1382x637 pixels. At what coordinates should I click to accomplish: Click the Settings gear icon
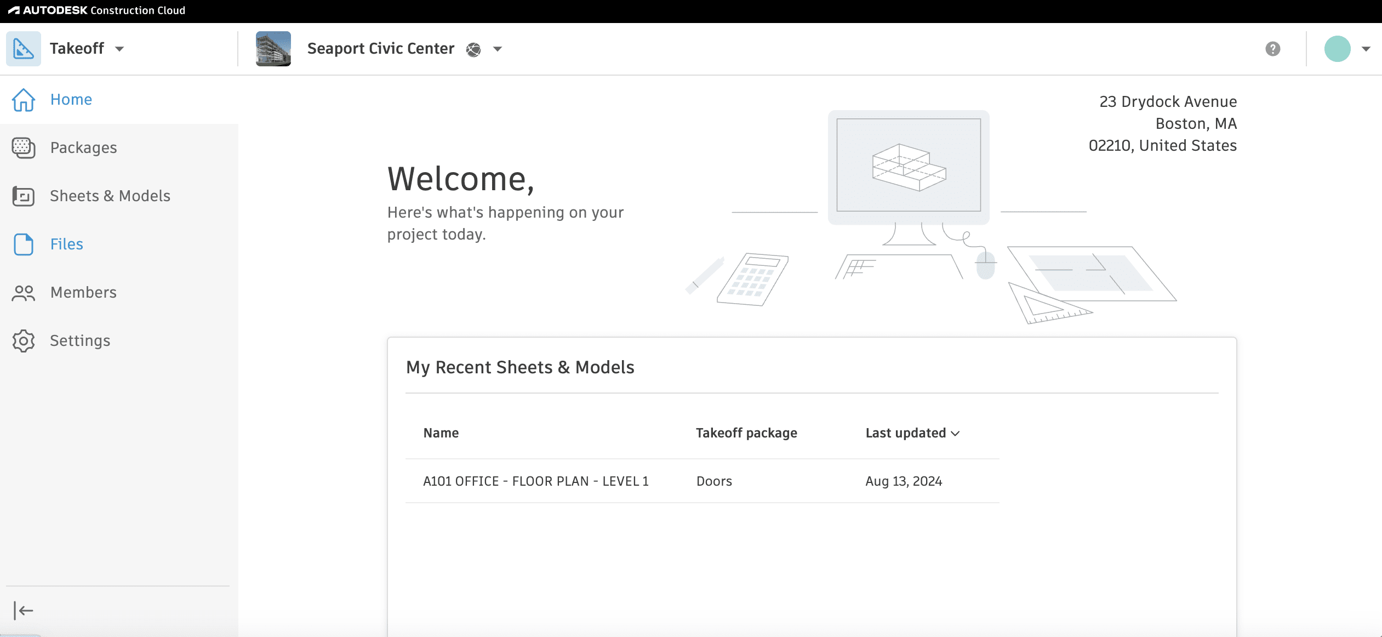(x=22, y=340)
